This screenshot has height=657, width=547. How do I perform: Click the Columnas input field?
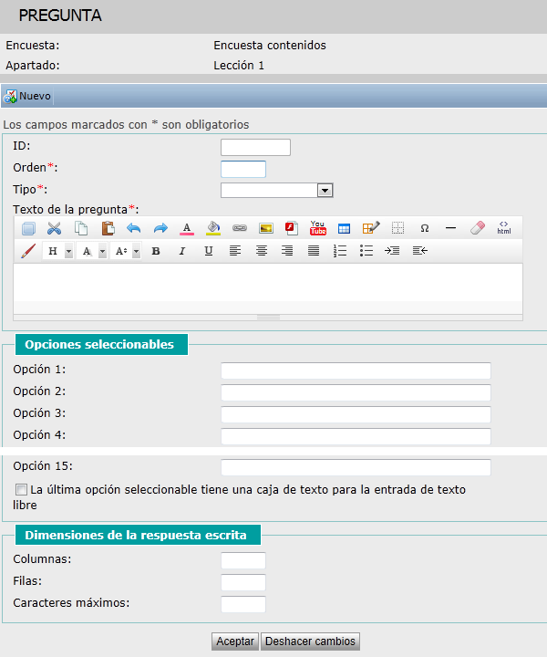pos(243,560)
